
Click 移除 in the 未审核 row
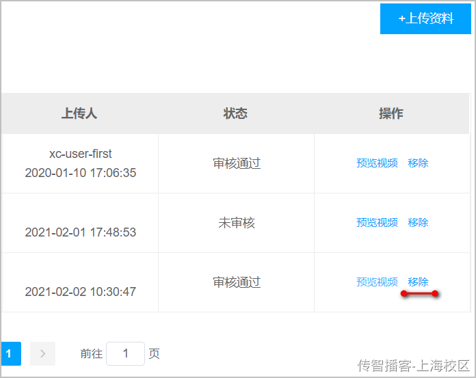pos(418,223)
